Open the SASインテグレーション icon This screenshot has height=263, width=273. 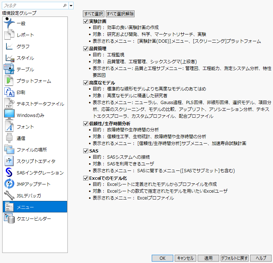coord(9,173)
